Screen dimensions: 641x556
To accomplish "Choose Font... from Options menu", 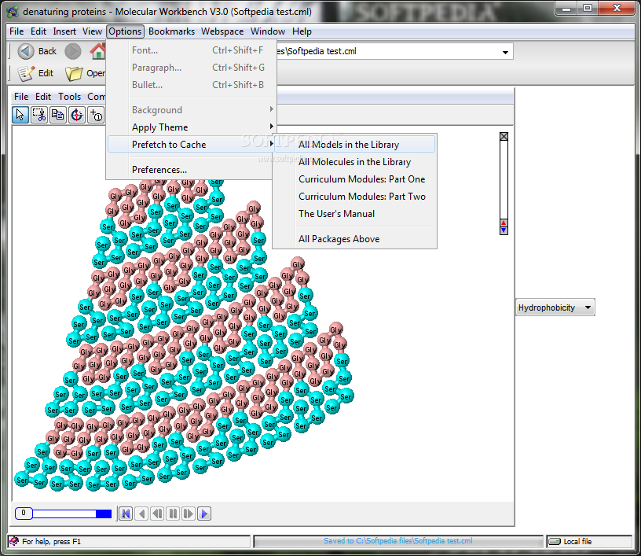I will pyautogui.click(x=191, y=50).
